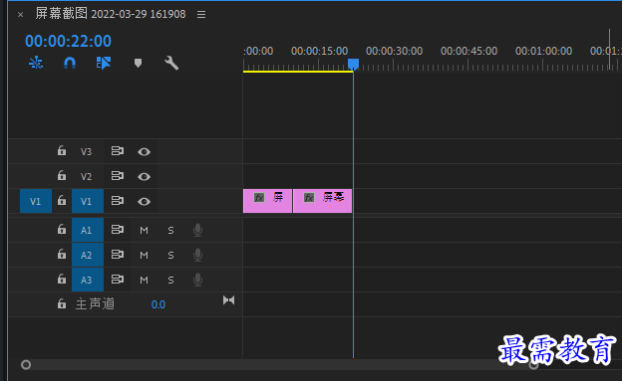The height and width of the screenshot is (381, 622).
Task: Toggle linked selection button
Action: click(x=104, y=63)
